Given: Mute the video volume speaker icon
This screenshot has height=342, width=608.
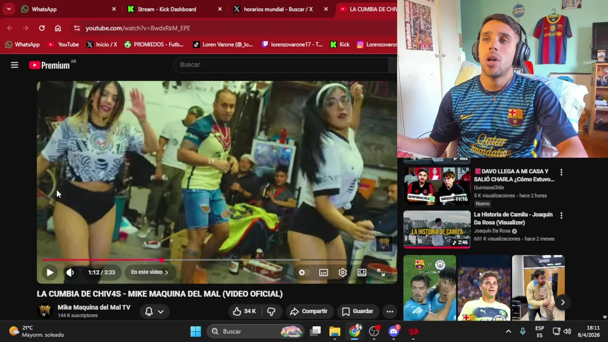Looking at the screenshot, I should point(70,272).
